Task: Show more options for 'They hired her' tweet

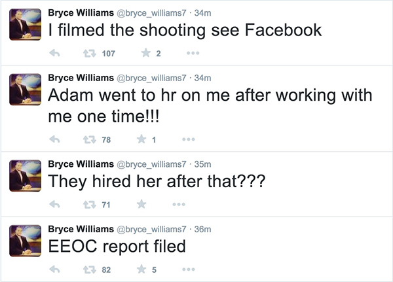Action: click(x=178, y=205)
